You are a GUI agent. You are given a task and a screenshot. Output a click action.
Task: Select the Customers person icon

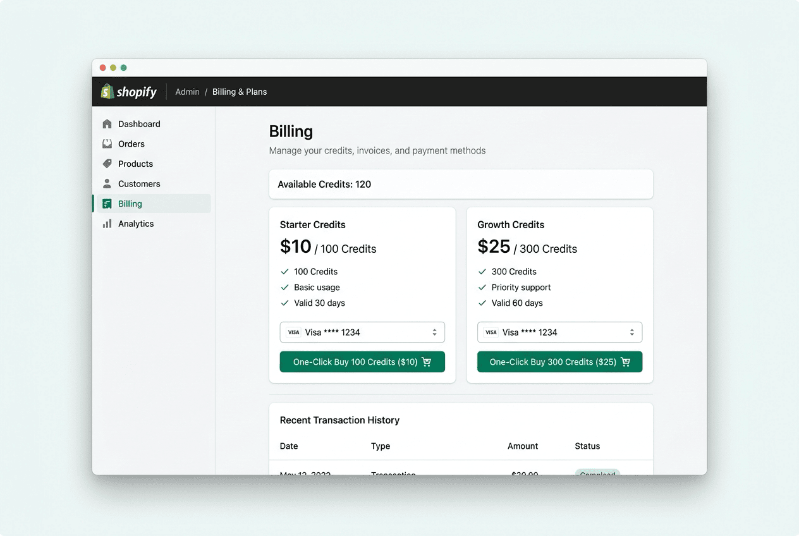pyautogui.click(x=107, y=183)
